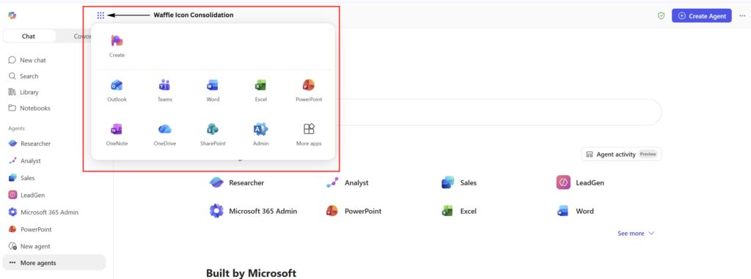Launch SharePoint from the app launcher
The image size is (751, 279).
(213, 135)
